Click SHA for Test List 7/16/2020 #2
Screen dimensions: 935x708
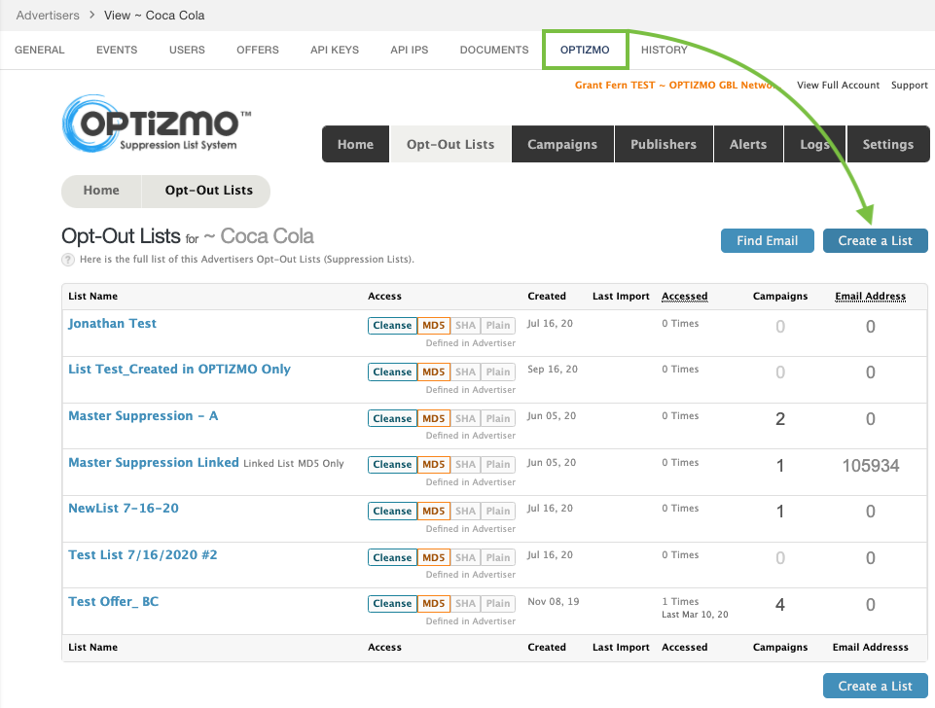pos(465,557)
